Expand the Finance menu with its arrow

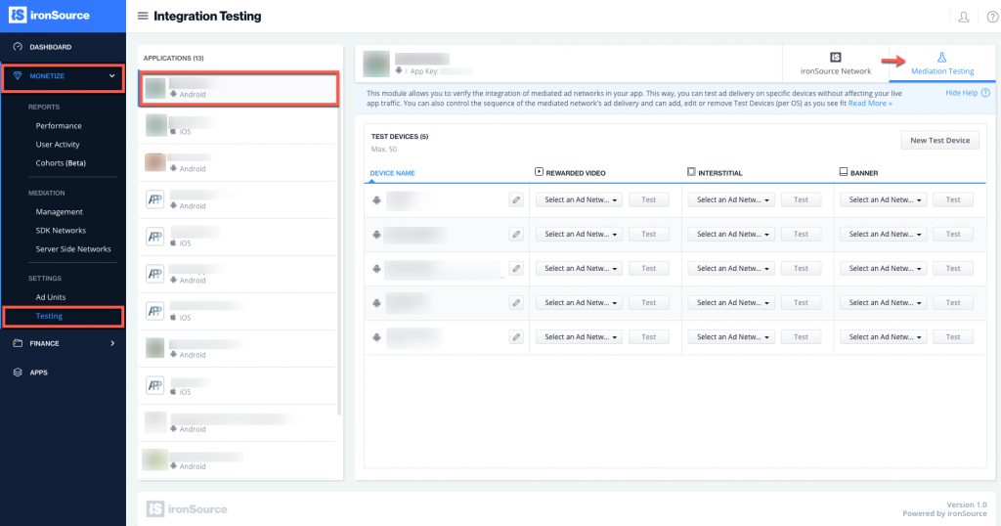pyautogui.click(x=113, y=343)
